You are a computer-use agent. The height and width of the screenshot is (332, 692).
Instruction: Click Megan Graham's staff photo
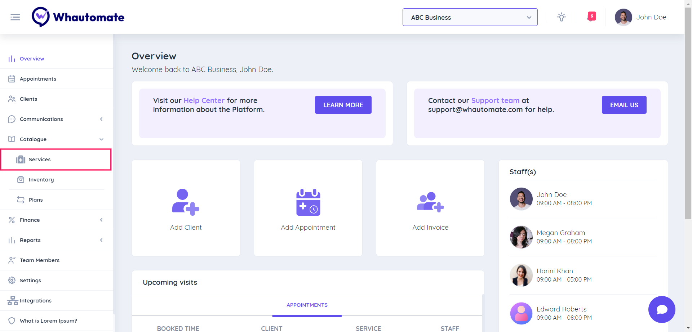[x=521, y=237]
